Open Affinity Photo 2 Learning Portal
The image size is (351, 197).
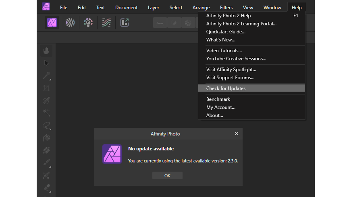(x=251, y=24)
